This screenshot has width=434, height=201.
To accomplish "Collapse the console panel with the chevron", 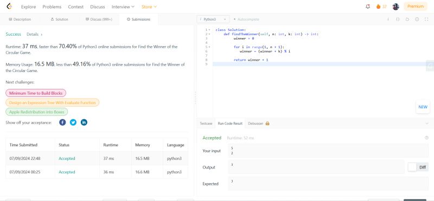I will 427,124.
